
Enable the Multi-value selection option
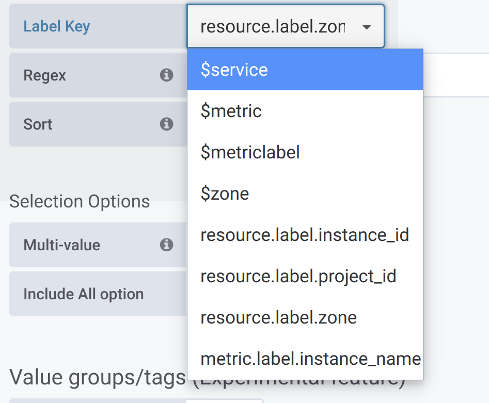pos(62,245)
